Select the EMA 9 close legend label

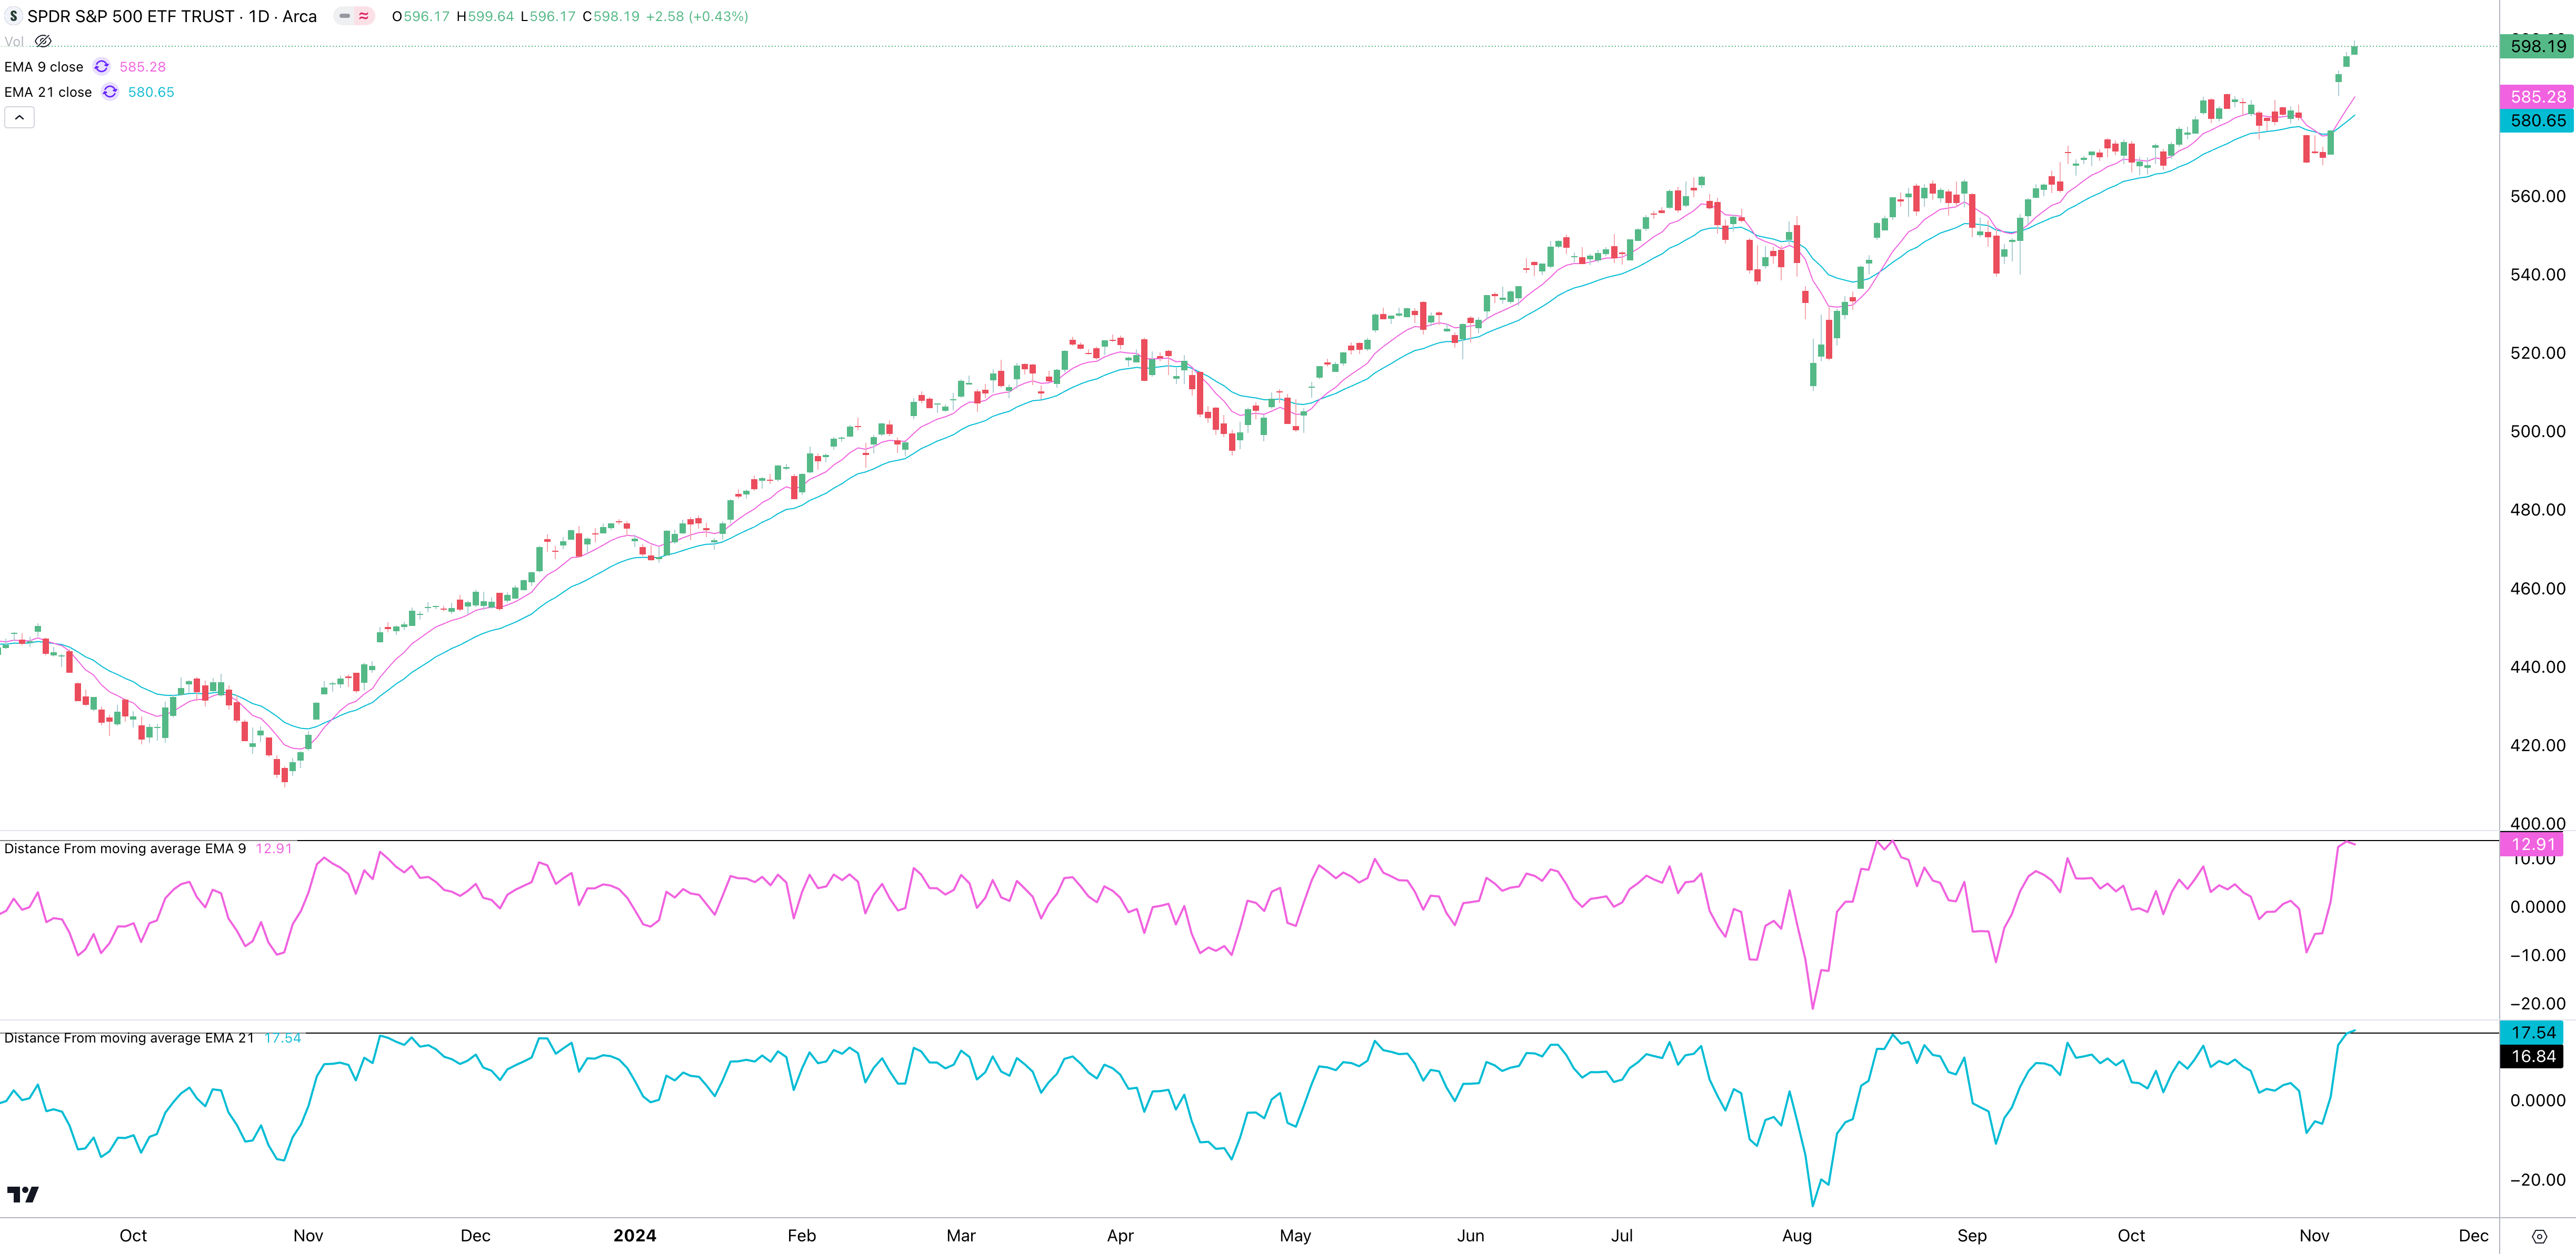pyautogui.click(x=44, y=66)
